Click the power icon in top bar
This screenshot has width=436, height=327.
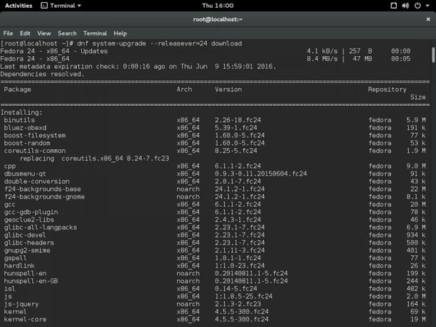click(x=418, y=6)
